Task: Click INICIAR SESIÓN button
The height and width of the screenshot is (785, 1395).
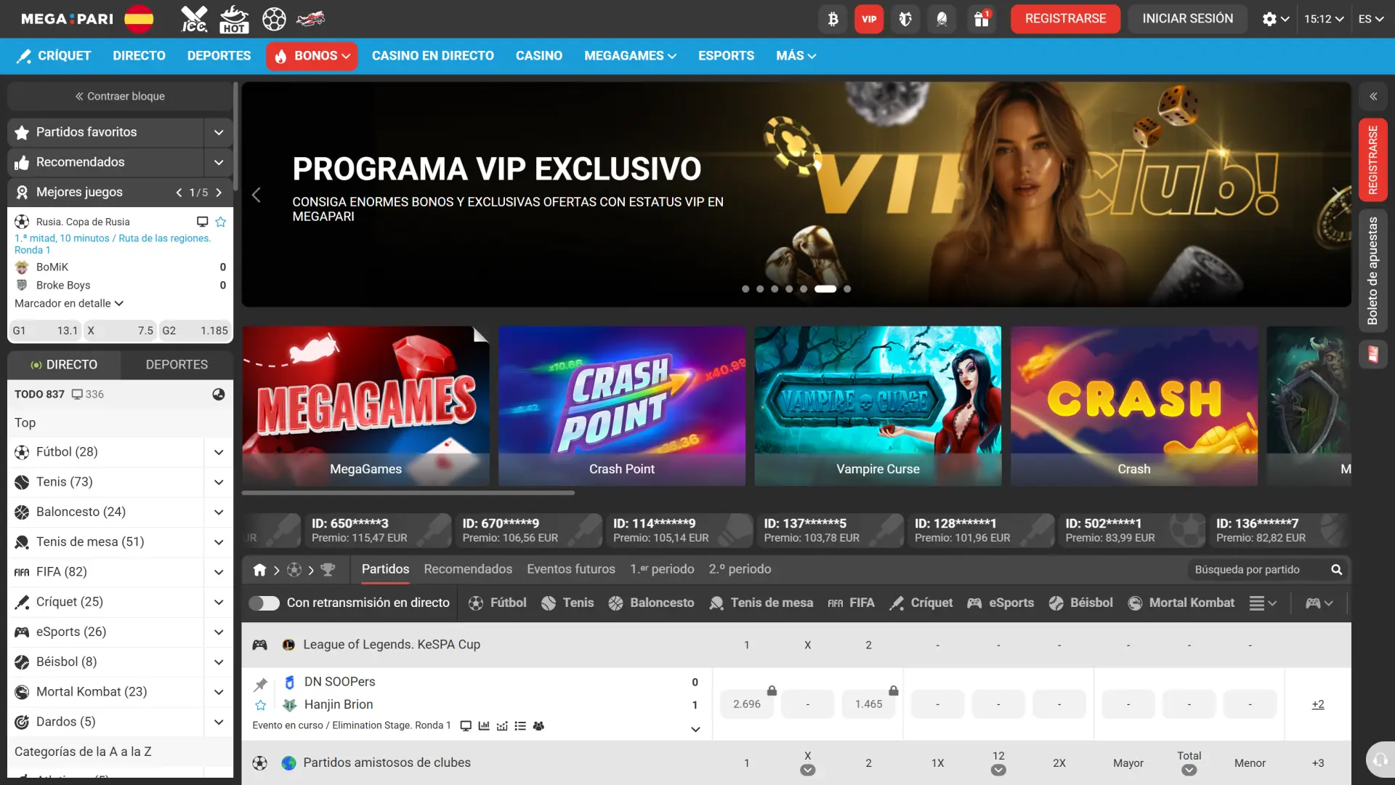Action: (1187, 19)
